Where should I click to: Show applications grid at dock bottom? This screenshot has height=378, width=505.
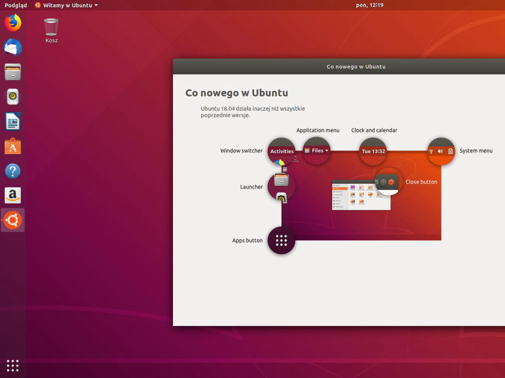pos(13,365)
